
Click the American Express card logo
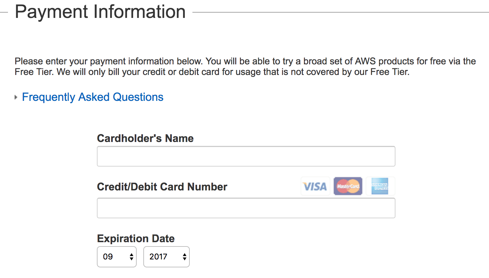(380, 186)
